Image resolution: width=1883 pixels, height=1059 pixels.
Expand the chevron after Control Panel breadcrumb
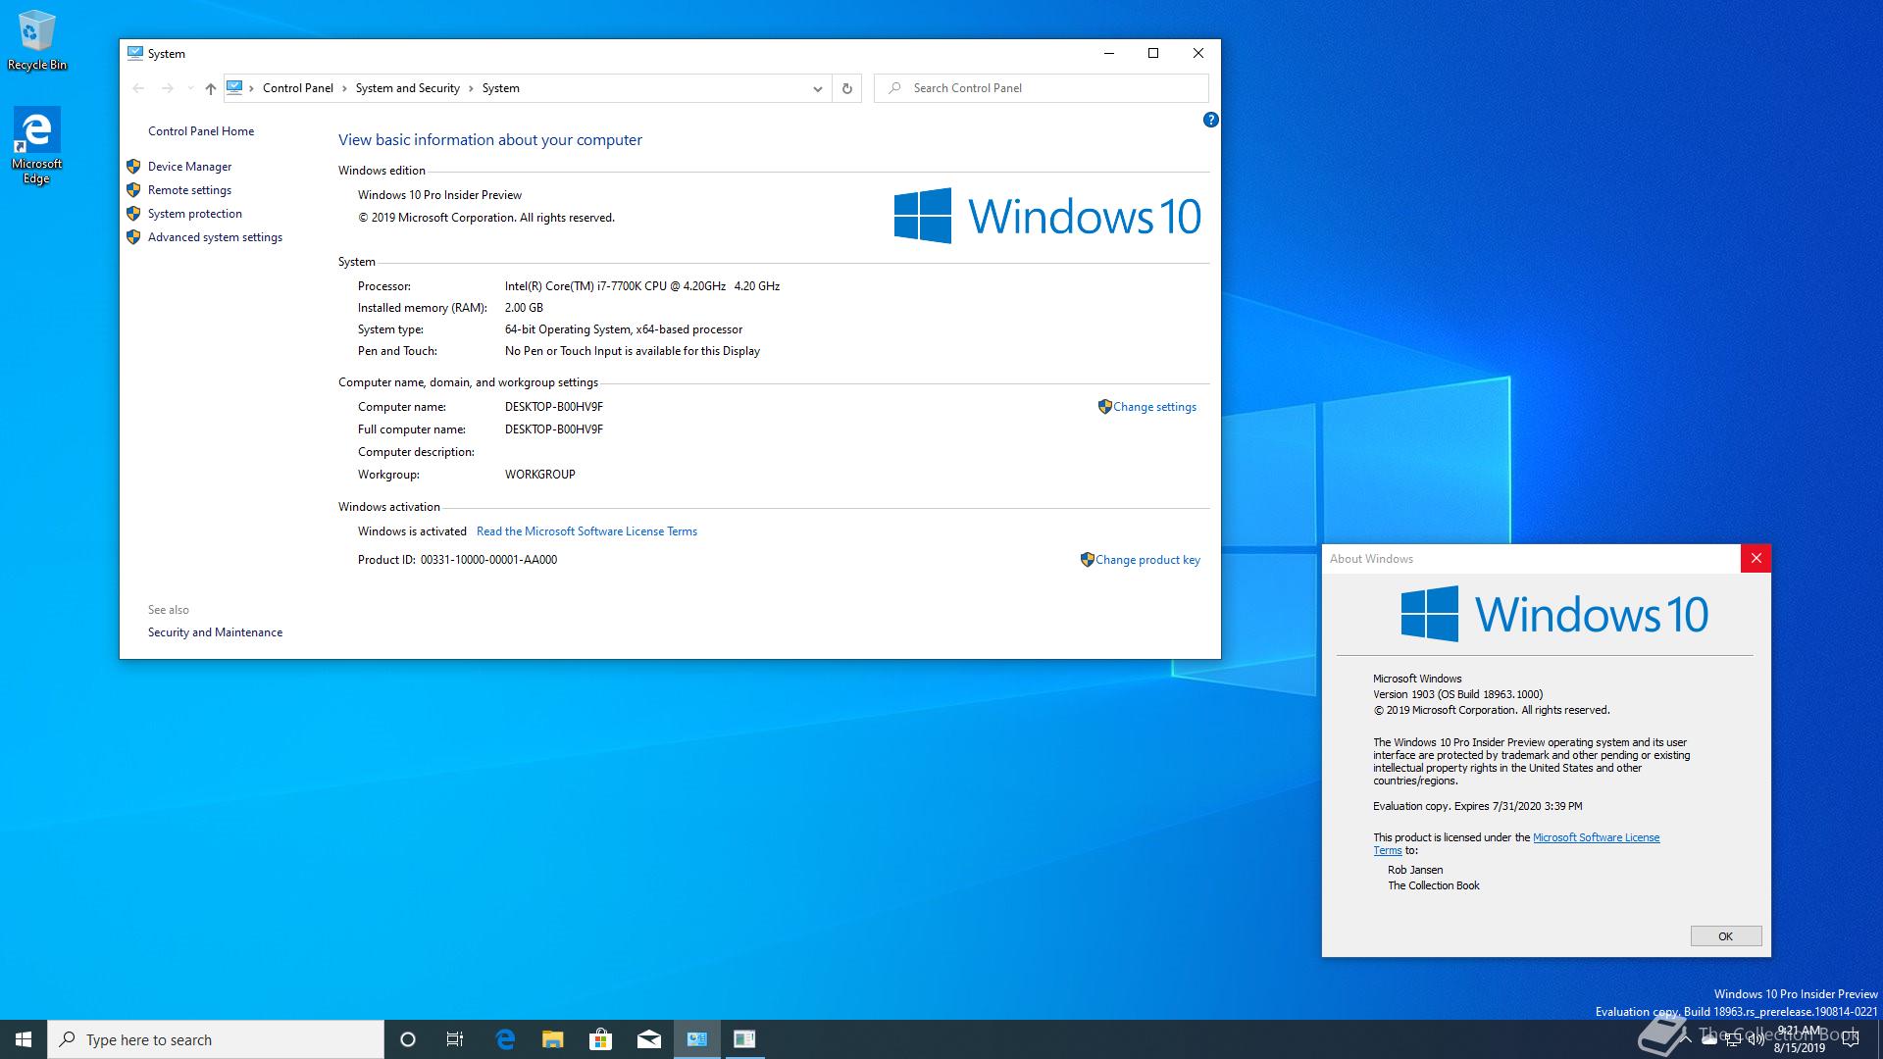pos(344,88)
